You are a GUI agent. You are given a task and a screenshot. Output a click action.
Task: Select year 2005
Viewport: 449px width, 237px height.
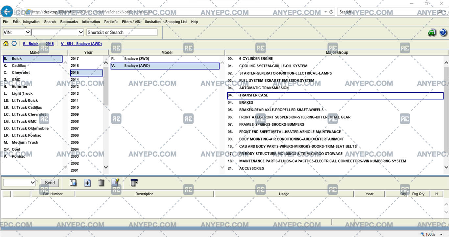[75, 142]
